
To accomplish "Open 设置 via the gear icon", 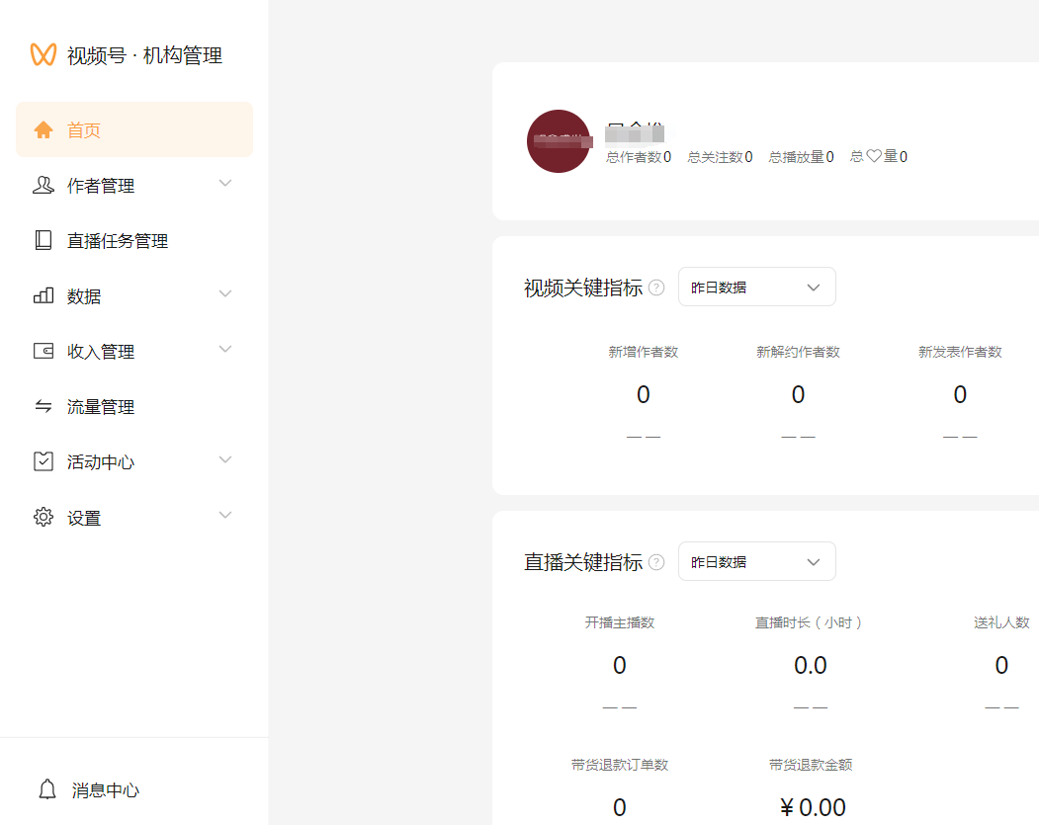I will [43, 517].
